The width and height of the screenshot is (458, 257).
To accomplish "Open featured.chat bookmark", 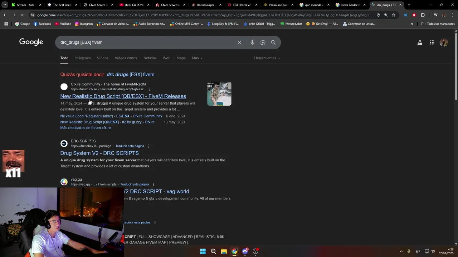I will tap(291, 24).
